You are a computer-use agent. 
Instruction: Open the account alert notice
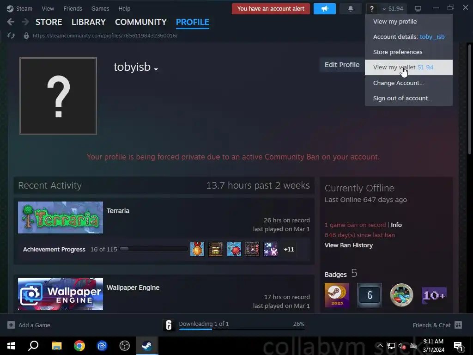pos(271,8)
